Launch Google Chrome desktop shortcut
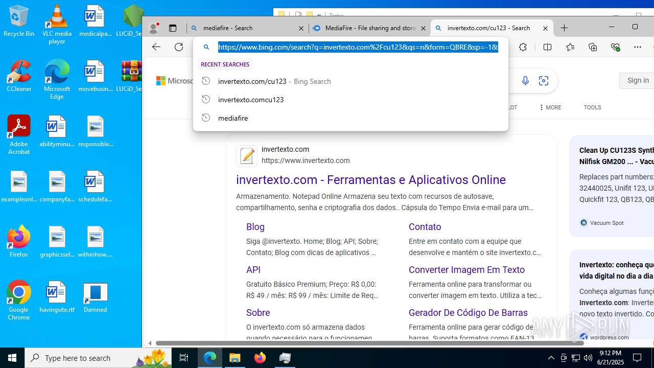This screenshot has height=368, width=654. tap(19, 301)
